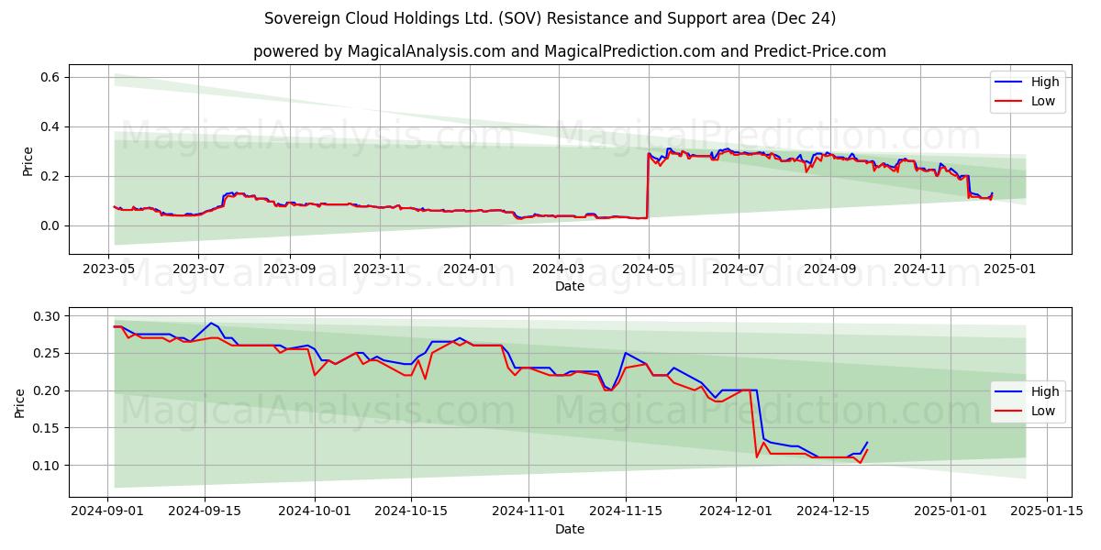Click the '2024-07' x-axis label

(x=739, y=269)
